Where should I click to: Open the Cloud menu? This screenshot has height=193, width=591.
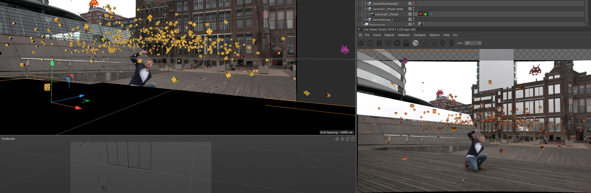coord(377,35)
